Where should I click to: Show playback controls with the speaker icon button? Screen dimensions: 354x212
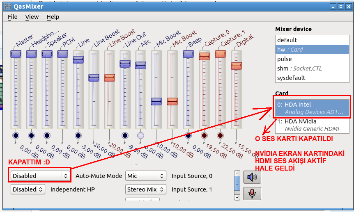click(252, 177)
